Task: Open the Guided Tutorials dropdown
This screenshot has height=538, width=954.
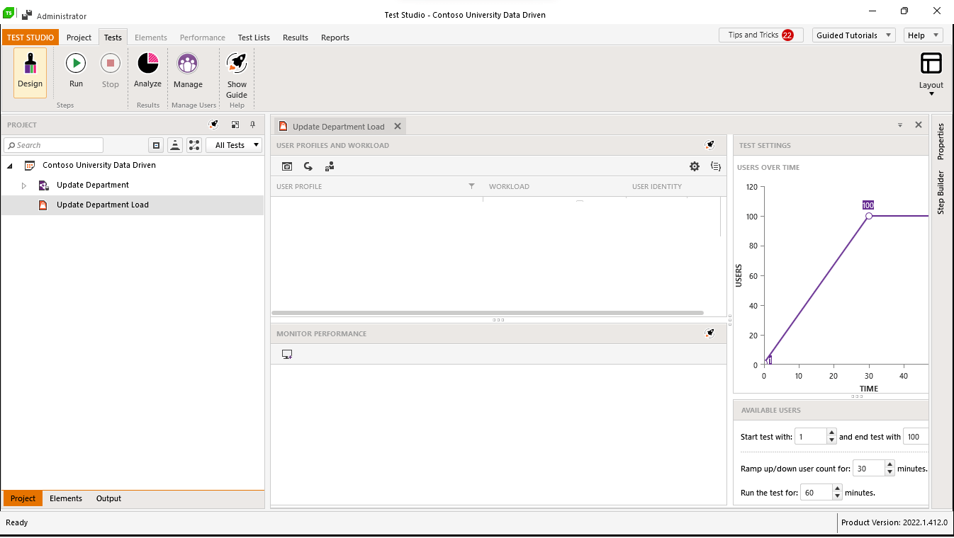Action: coord(854,35)
